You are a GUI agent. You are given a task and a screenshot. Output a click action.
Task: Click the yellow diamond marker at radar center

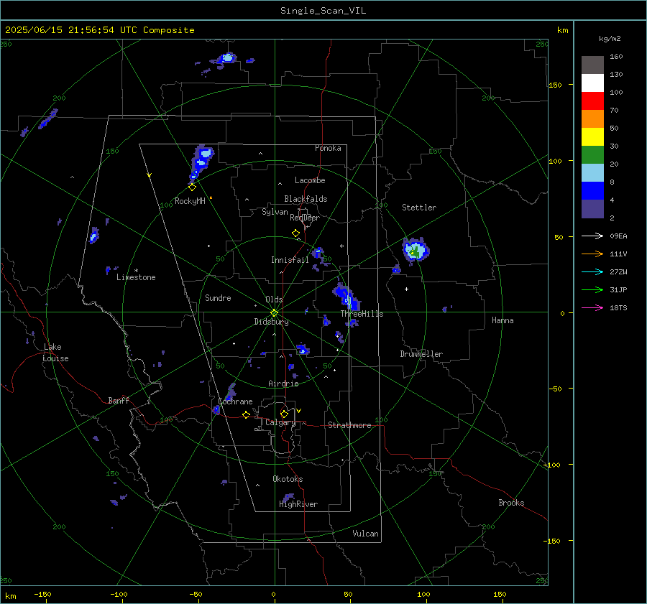(x=274, y=312)
